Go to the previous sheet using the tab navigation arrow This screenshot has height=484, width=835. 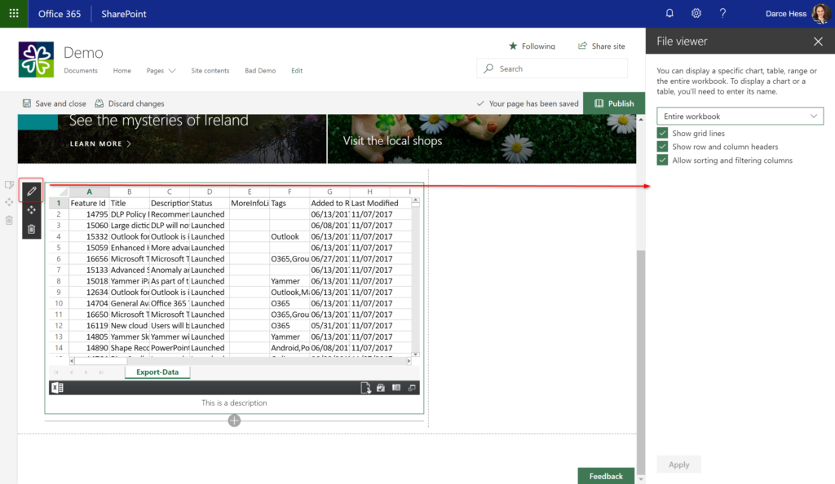coord(71,372)
